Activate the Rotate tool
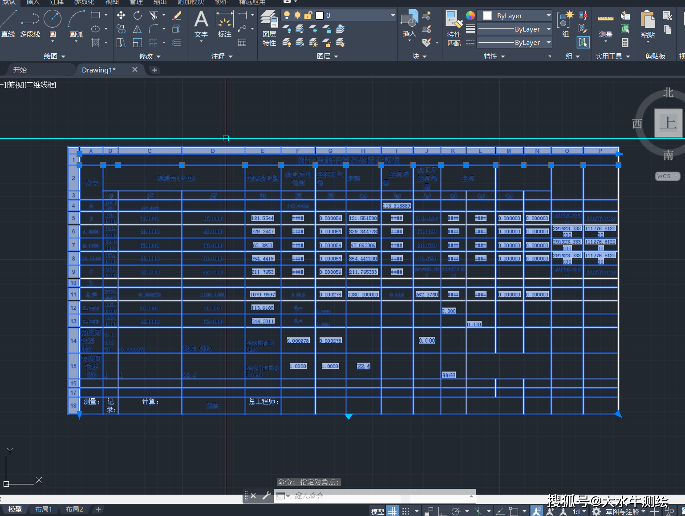Viewport: 685px width, 516px height. coord(138,15)
